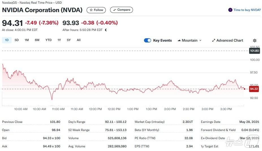Toggle the Key Events switch
The image size is (262, 151).
(147, 40)
